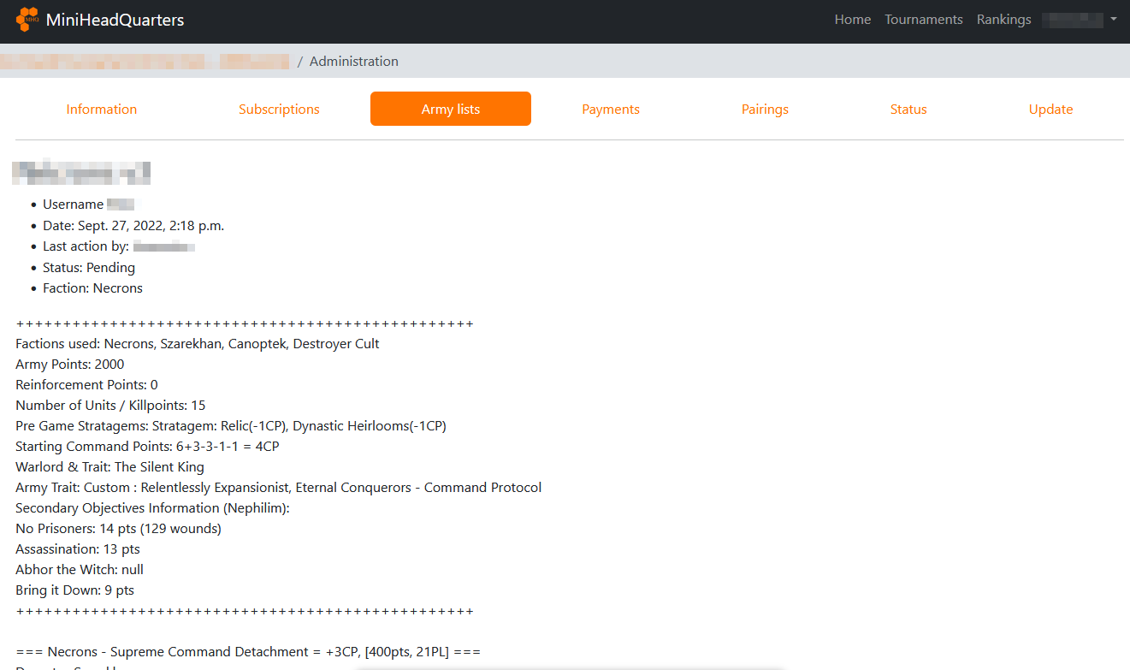The width and height of the screenshot is (1130, 670).
Task: Click the blurred tournament breadcrumb link
Action: [x=144, y=62]
